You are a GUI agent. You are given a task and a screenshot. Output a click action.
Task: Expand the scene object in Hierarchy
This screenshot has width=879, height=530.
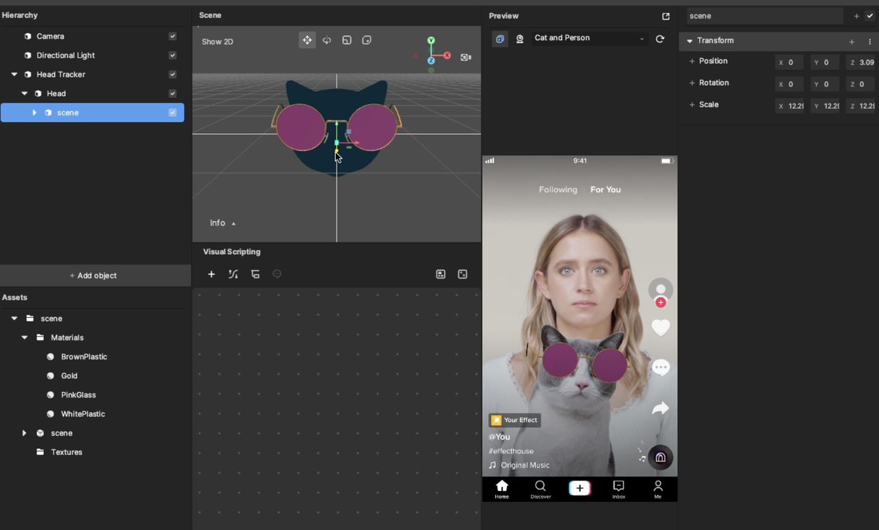coord(34,113)
